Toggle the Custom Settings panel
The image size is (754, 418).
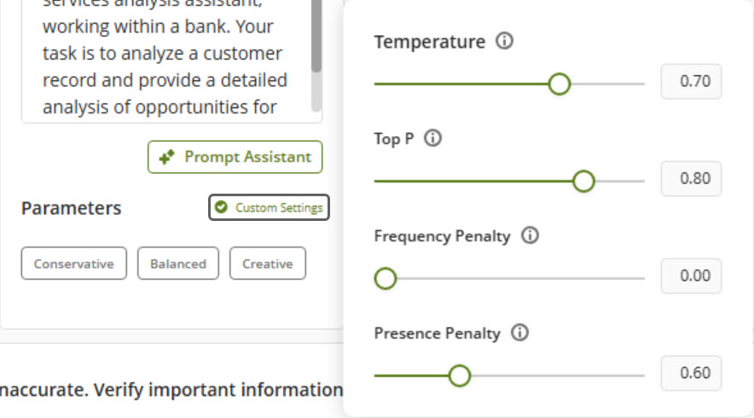(x=269, y=207)
